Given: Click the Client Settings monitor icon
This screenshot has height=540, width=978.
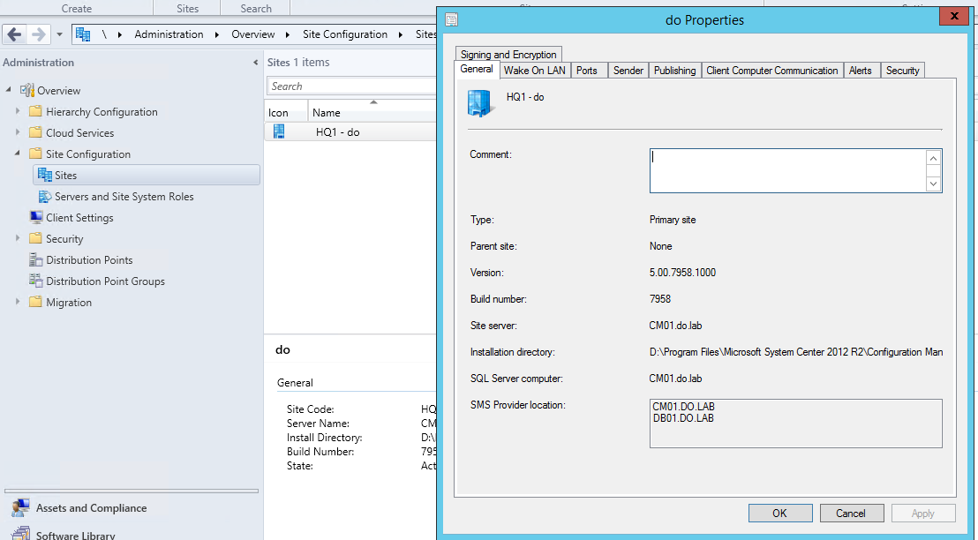Looking at the screenshot, I should coord(36,217).
